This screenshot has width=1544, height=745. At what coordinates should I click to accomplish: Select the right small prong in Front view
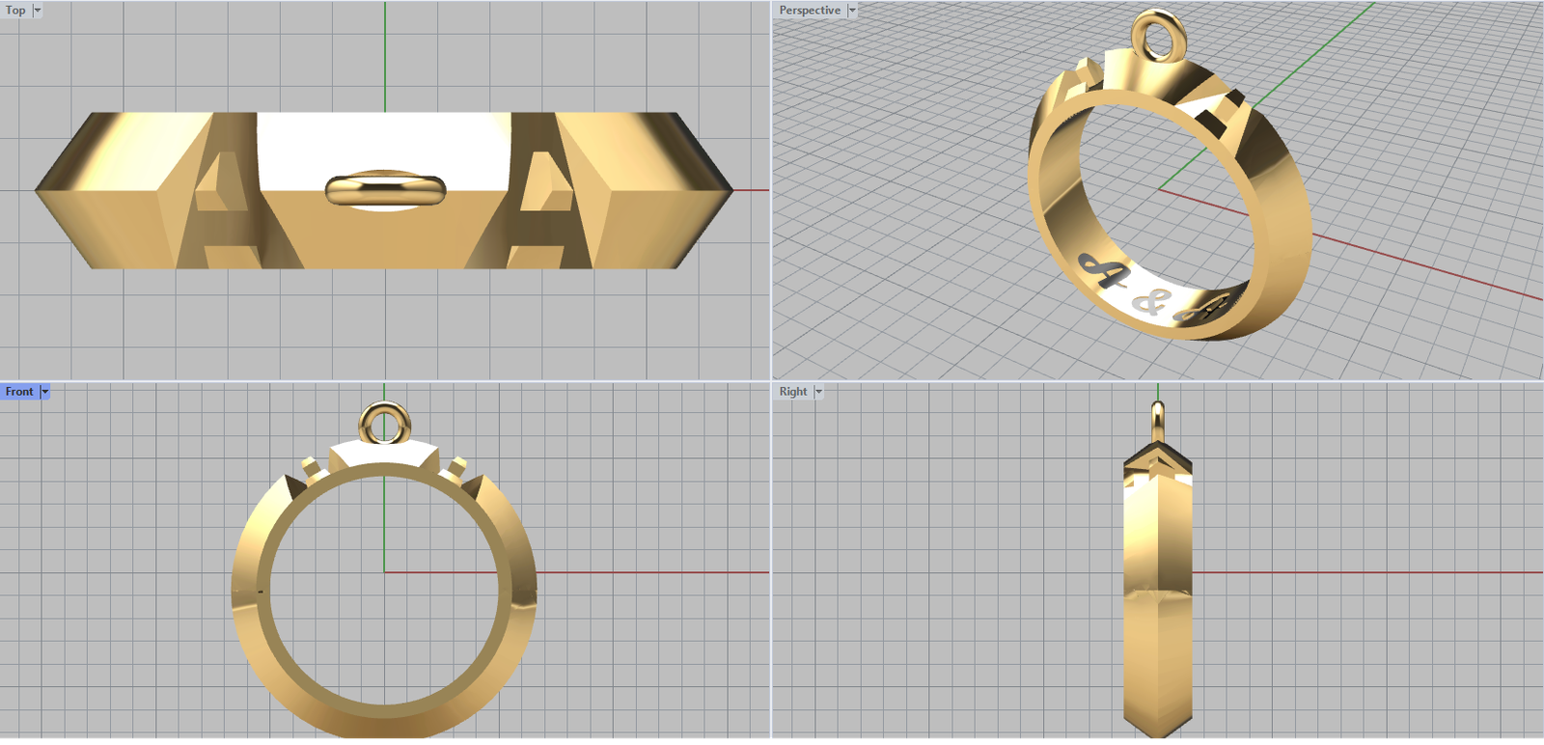tap(455, 470)
